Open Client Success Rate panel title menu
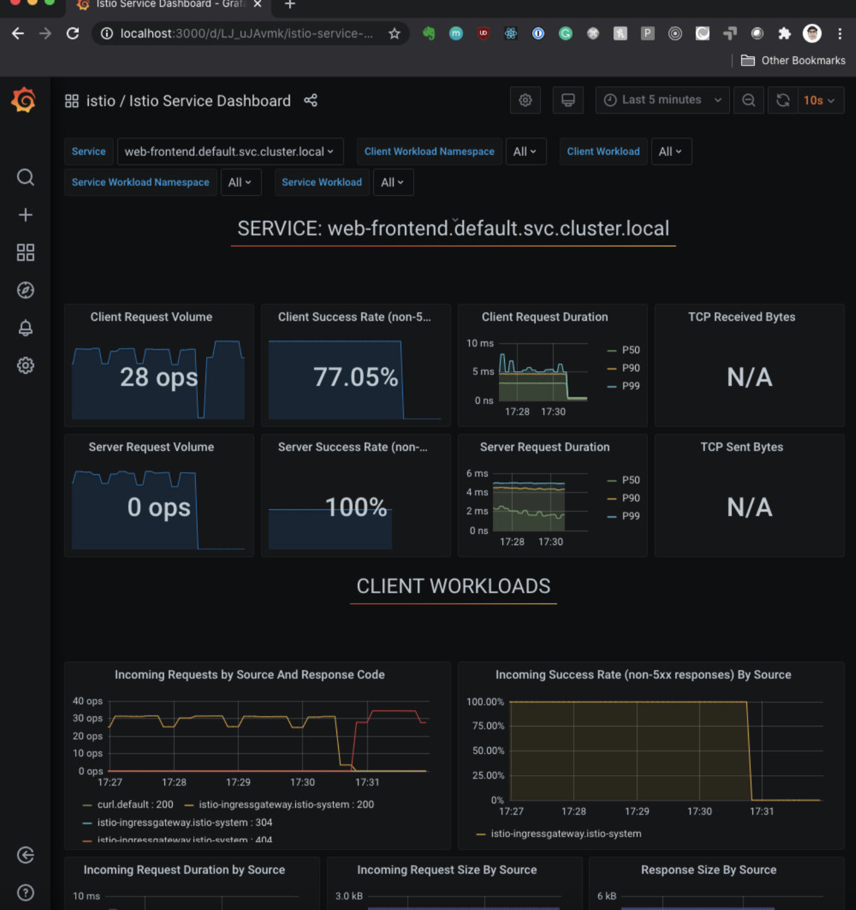This screenshot has width=856, height=910. (x=355, y=317)
